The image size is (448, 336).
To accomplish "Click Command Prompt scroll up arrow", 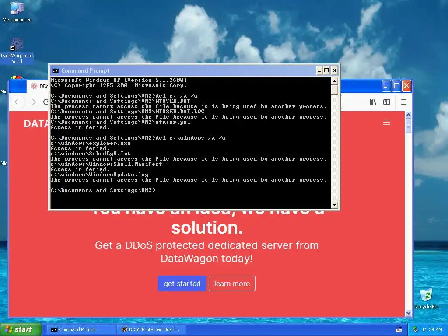I will point(334,81).
